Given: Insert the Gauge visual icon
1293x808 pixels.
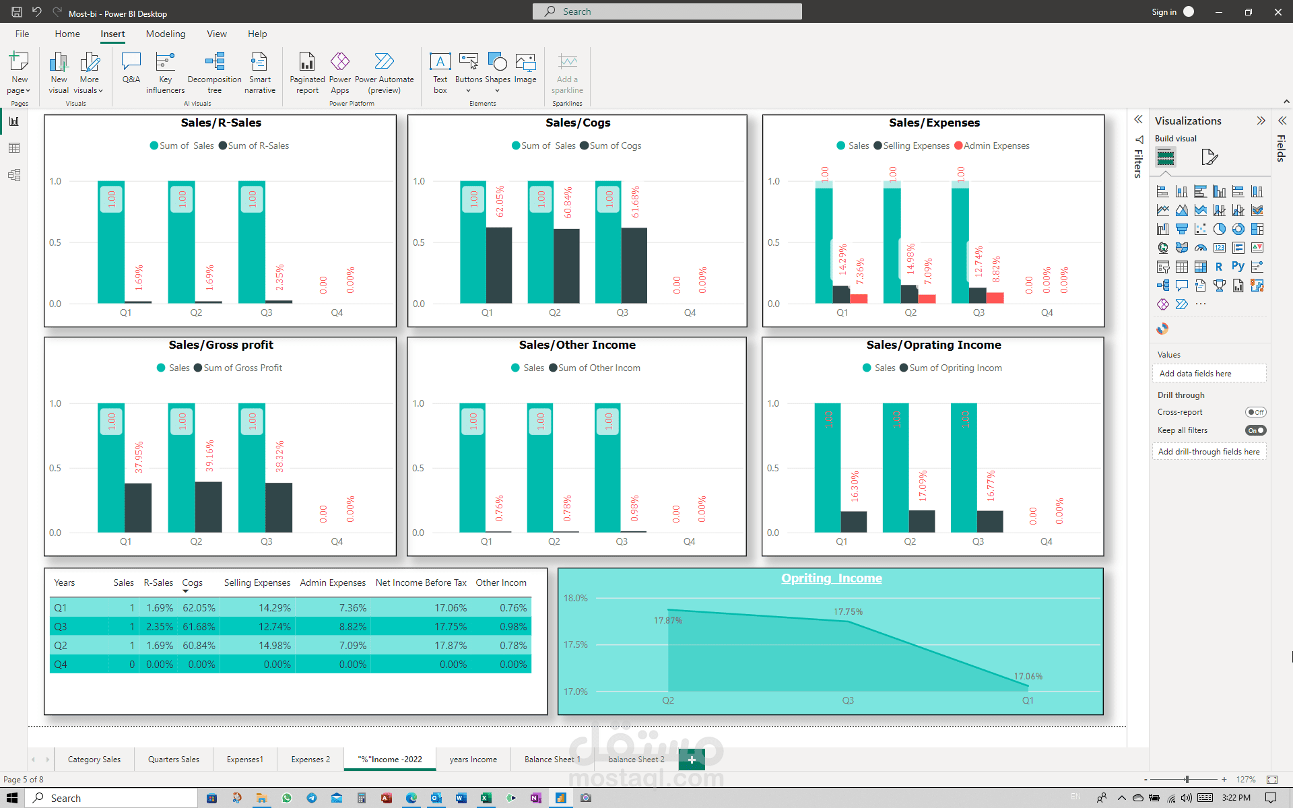Looking at the screenshot, I should tap(1200, 248).
